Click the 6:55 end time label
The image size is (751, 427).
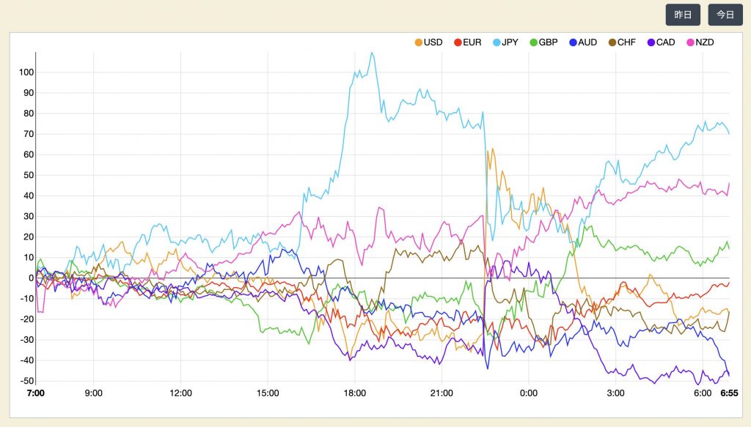(x=730, y=393)
